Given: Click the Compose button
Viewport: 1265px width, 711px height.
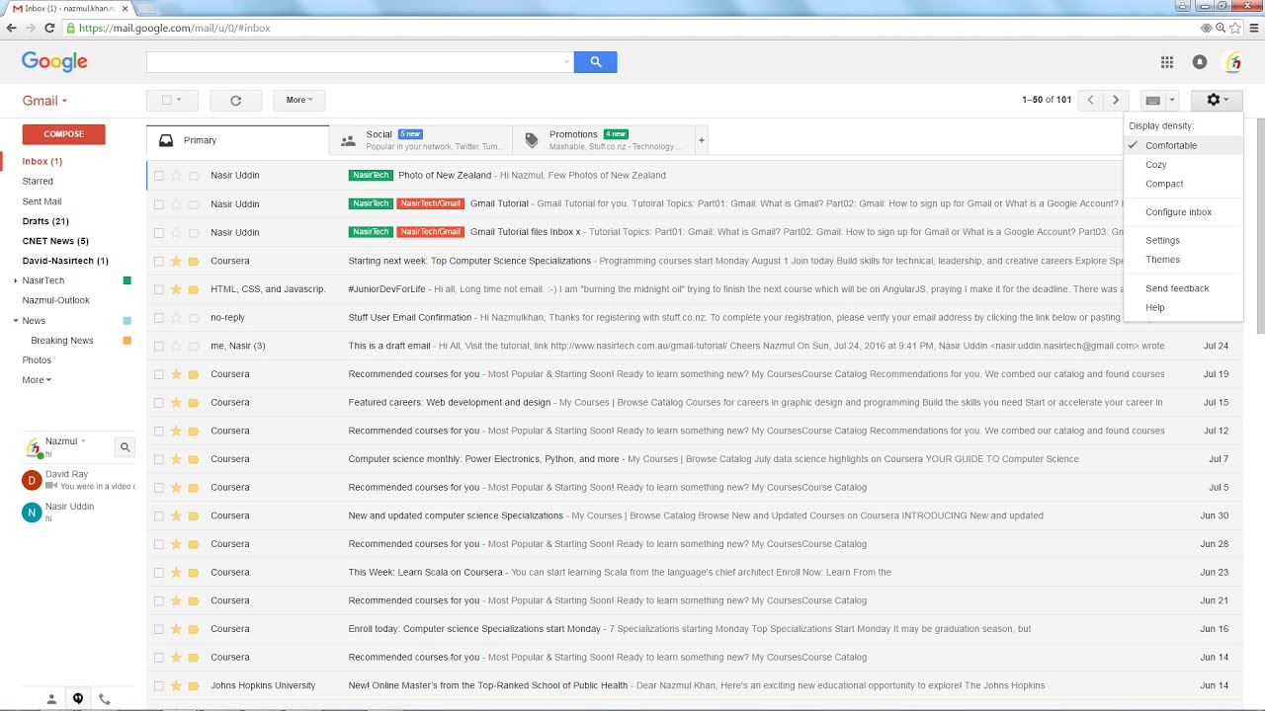Looking at the screenshot, I should tap(63, 134).
